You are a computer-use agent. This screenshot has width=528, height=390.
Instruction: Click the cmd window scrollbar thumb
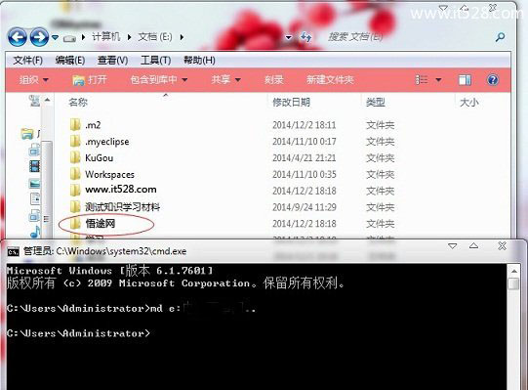click(514, 283)
